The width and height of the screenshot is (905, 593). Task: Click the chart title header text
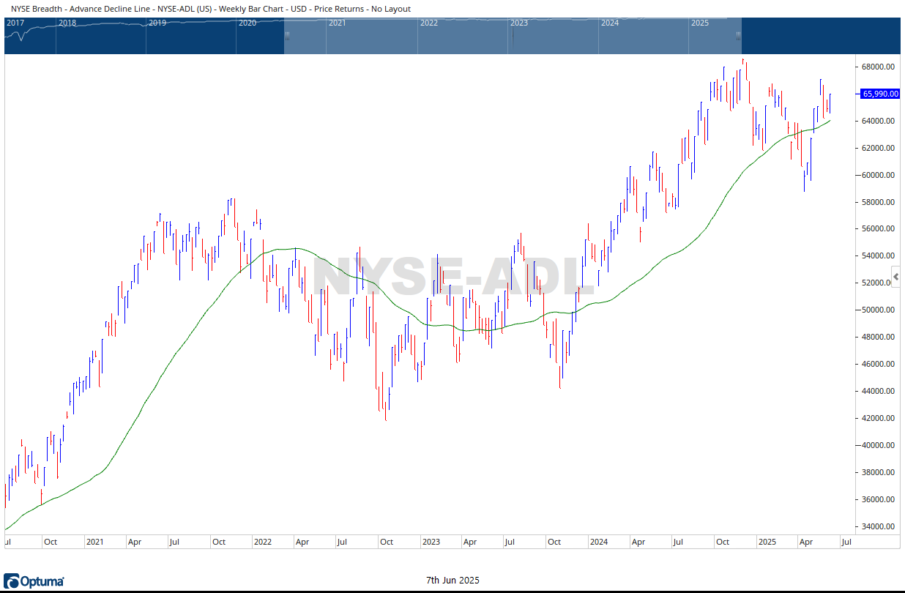[x=211, y=9]
